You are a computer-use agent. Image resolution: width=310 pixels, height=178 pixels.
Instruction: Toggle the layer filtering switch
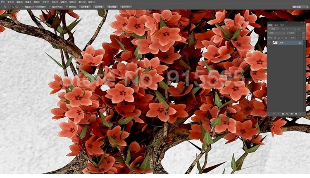(305, 28)
